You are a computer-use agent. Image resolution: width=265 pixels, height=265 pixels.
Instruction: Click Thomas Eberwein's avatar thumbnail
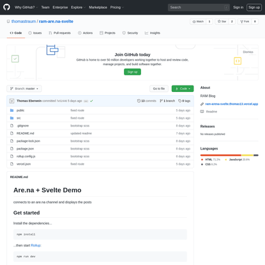point(12,101)
